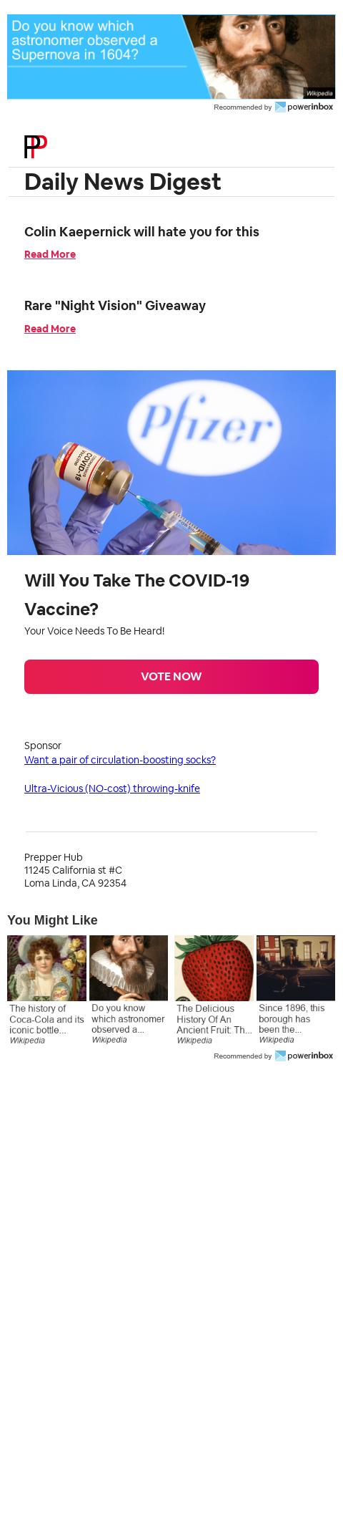Click the Rare Night Vision Giveaway headline
Viewport: 343px width, 1534px height.
click(x=115, y=306)
